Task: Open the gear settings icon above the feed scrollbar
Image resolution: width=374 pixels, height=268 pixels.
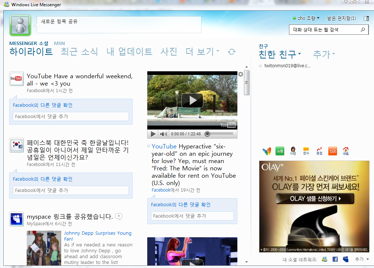Action: (241, 74)
